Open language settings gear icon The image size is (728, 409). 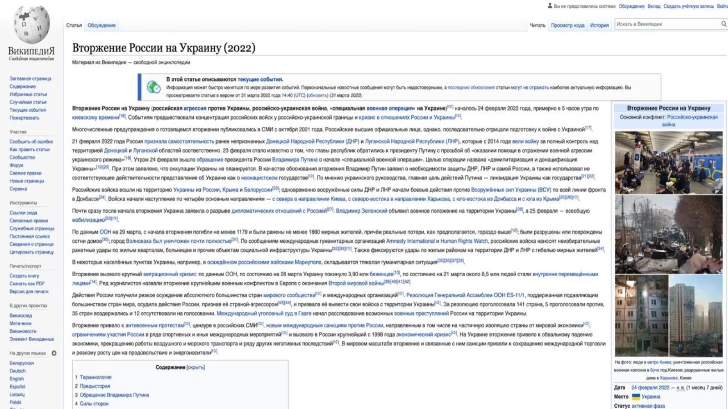pos(54,353)
